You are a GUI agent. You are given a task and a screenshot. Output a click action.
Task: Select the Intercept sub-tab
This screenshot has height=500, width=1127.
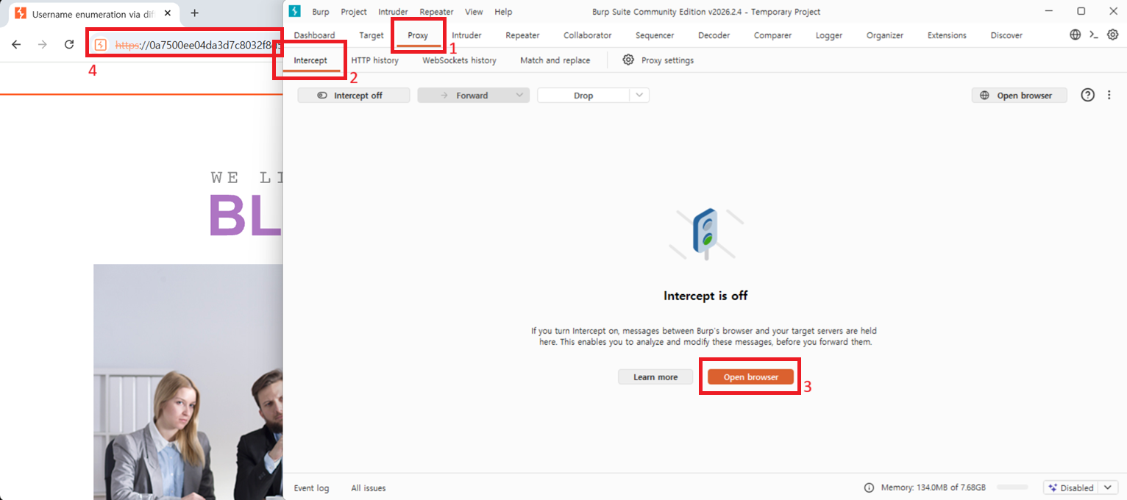coord(310,60)
